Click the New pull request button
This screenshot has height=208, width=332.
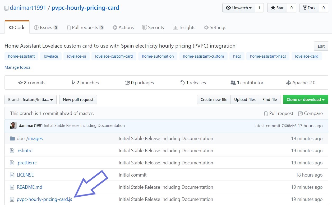(x=78, y=100)
